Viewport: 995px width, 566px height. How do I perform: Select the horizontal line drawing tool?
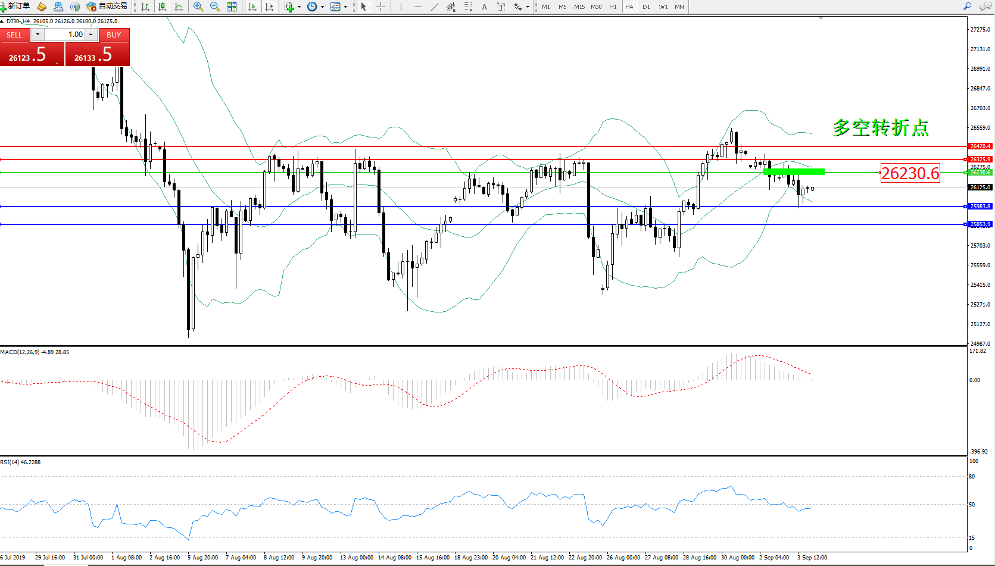pyautogui.click(x=417, y=7)
